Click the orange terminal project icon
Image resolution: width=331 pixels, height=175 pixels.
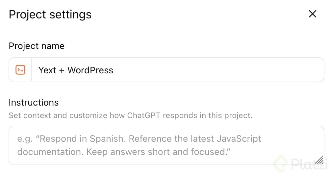(x=20, y=70)
